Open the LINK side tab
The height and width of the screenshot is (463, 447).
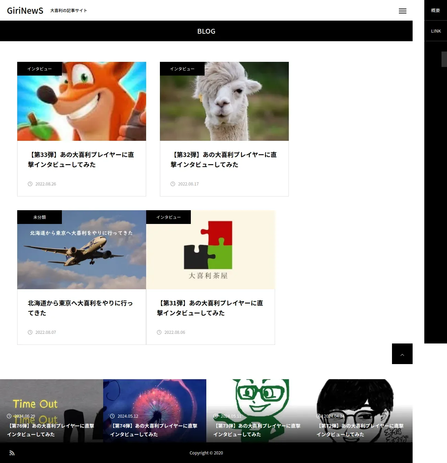436,31
